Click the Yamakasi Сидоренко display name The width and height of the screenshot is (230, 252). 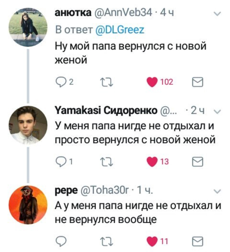(106, 111)
